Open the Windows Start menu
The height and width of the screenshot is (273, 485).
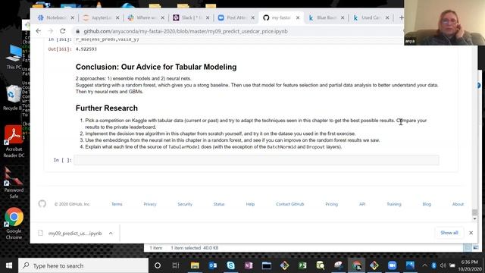tap(9, 265)
